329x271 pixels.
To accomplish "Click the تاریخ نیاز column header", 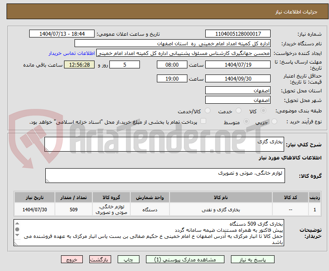I will click(34, 197).
